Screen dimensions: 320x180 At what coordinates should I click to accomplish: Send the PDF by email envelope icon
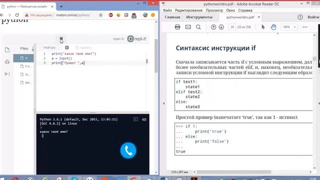tap(188, 27)
